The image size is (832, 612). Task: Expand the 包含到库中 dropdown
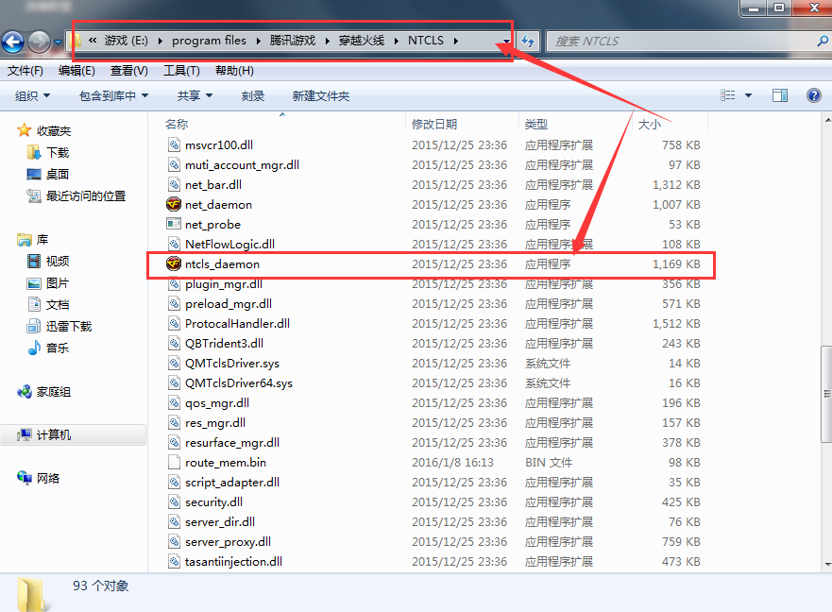pos(113,96)
